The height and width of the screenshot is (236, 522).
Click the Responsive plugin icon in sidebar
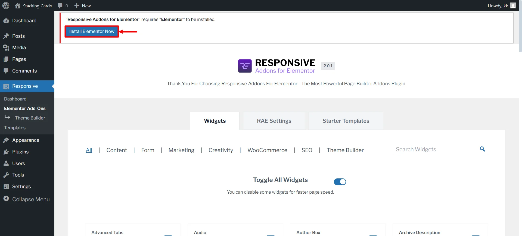tap(6, 86)
